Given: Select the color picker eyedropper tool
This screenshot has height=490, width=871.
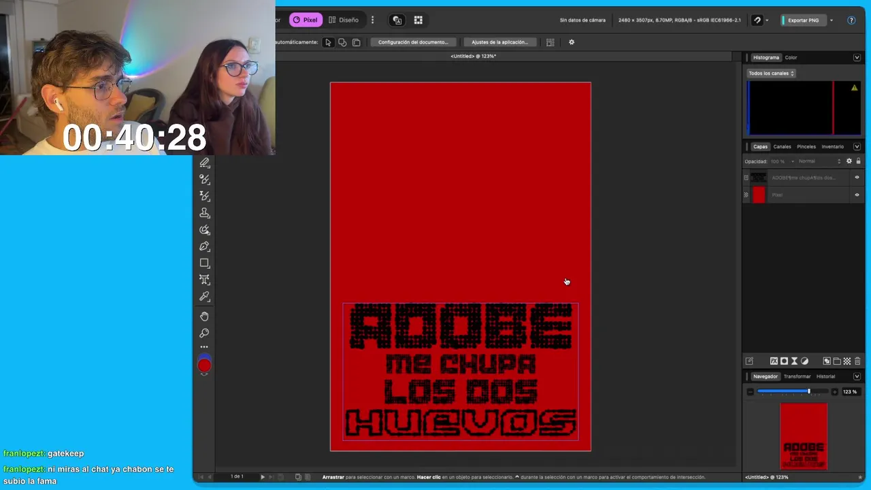Looking at the screenshot, I should tap(204, 297).
